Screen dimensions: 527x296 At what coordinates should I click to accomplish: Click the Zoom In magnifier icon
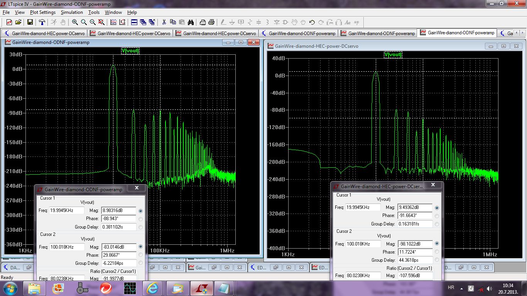coord(75,22)
